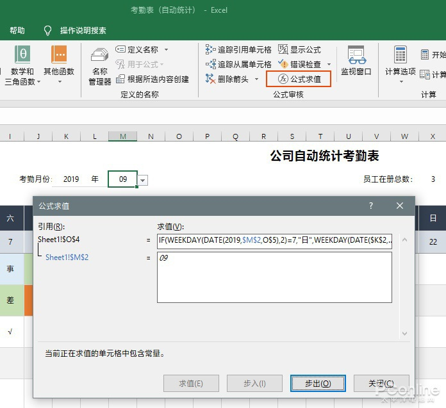Close the Evaluate Formula dialog with X
446x408 pixels.
click(x=400, y=206)
